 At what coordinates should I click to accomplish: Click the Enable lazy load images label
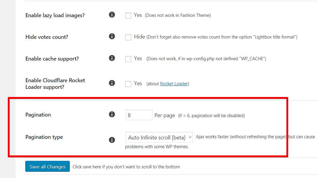[55, 15]
